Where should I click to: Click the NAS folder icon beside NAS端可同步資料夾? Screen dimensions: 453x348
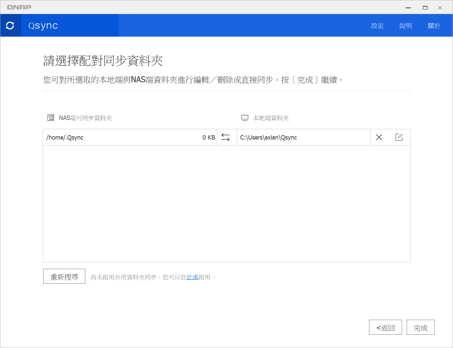click(50, 117)
